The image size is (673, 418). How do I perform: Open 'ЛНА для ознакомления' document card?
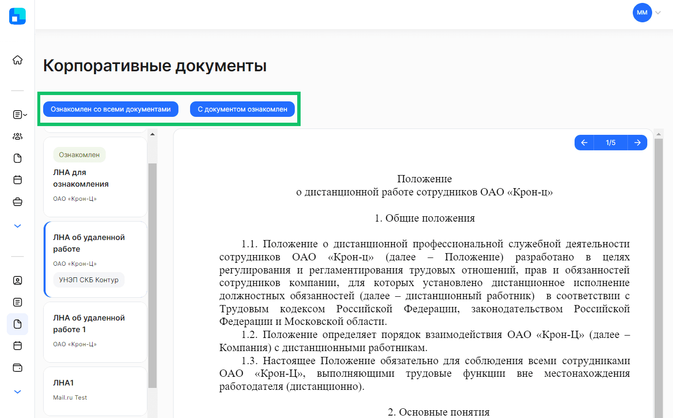point(95,177)
